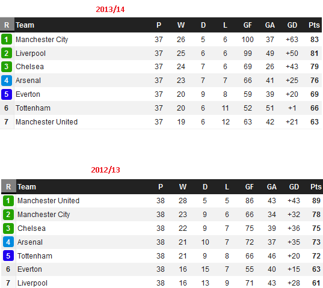Click the R rank header in 2013/14 table
Viewport: 323px width, 288px height.
7,25
